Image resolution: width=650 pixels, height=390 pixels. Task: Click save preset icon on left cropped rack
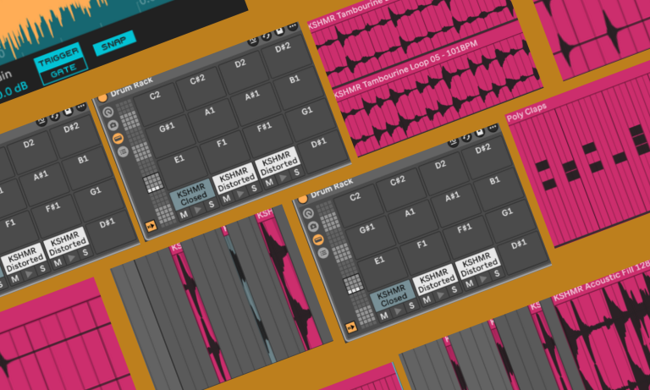coord(68,112)
